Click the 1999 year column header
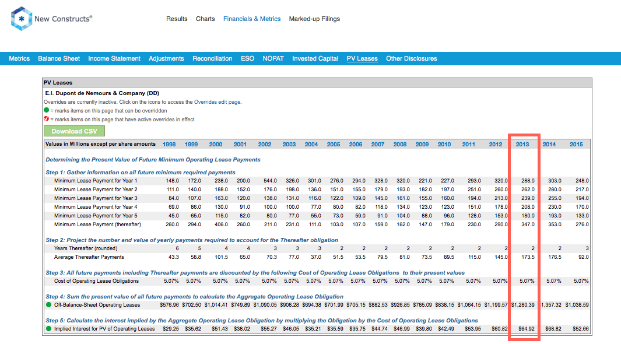621x344 pixels. point(191,145)
